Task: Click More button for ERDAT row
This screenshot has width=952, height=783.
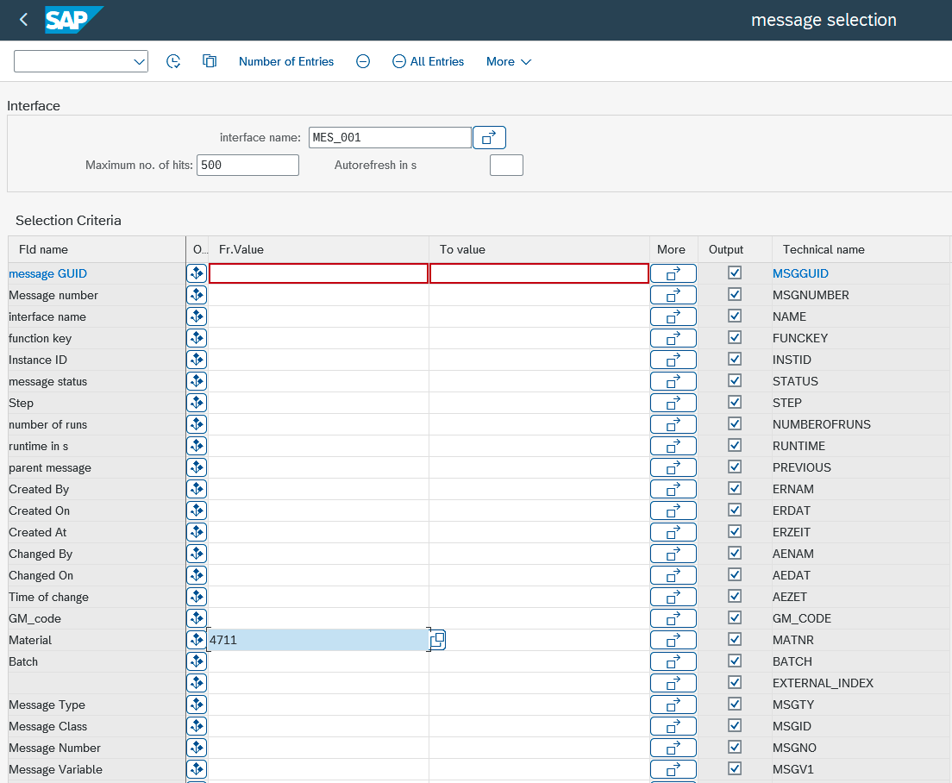Action: coord(673,511)
